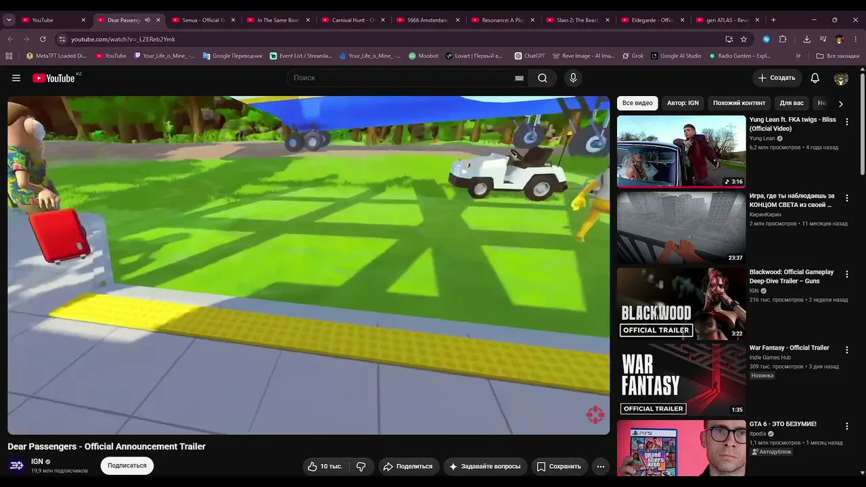The height and width of the screenshot is (487, 866).
Task: Switch to the In The Same Boat tab
Action: [279, 20]
